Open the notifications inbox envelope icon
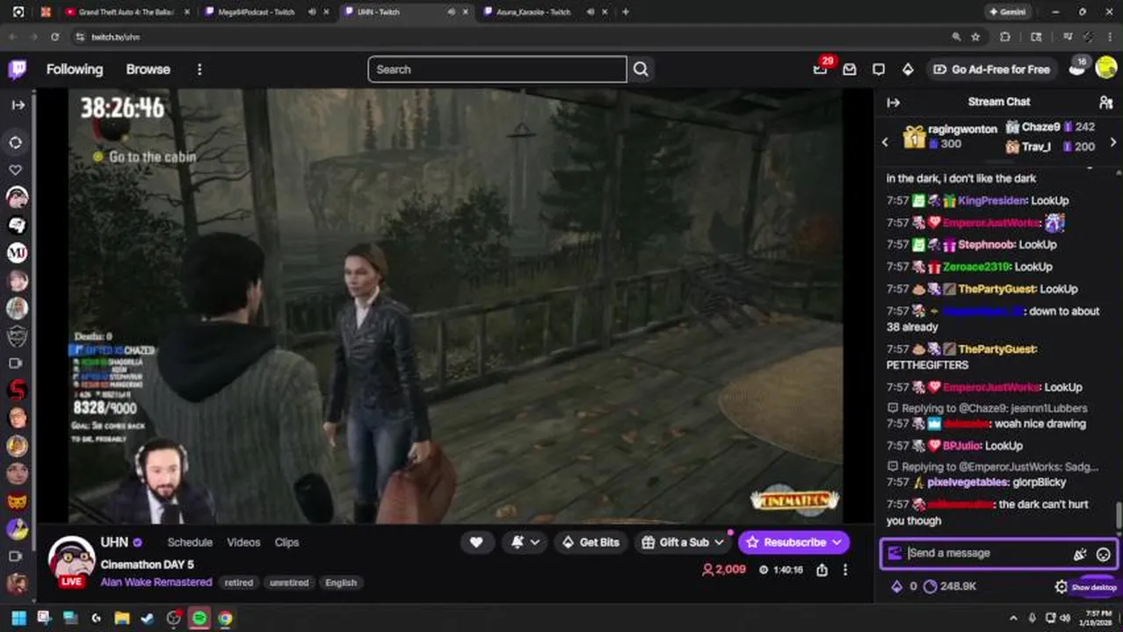 (850, 69)
